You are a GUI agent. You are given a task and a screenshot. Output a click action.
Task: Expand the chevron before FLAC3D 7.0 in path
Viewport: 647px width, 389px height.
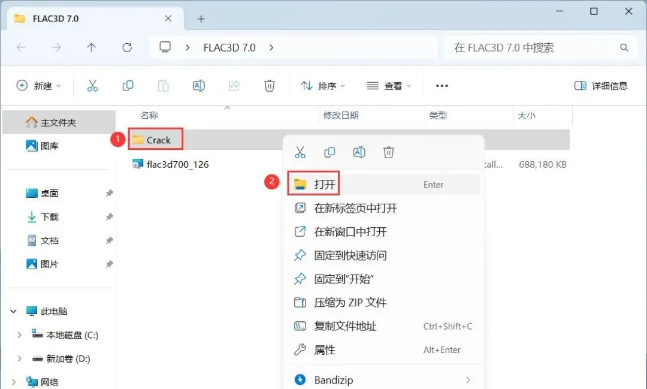tap(188, 47)
